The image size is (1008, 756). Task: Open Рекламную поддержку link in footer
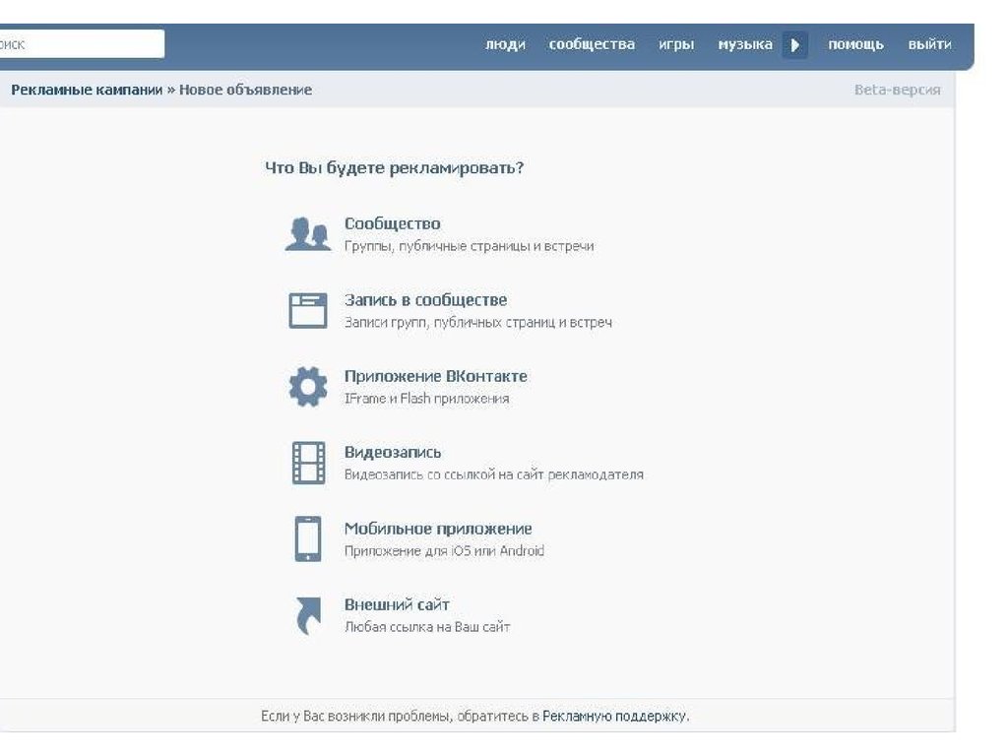coord(614,716)
